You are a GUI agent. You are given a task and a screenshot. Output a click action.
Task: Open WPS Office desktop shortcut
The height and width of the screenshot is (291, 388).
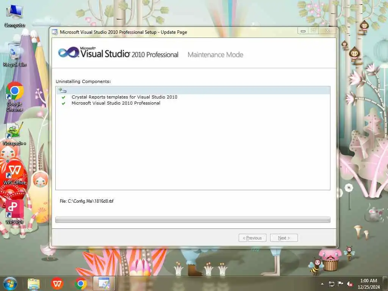click(x=15, y=173)
